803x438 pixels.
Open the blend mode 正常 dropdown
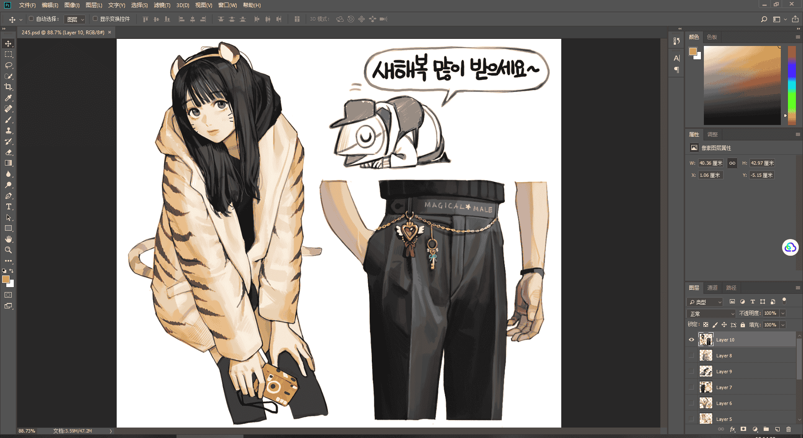711,313
